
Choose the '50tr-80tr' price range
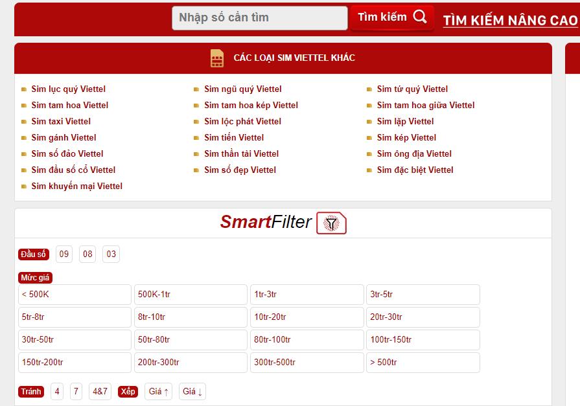point(191,340)
